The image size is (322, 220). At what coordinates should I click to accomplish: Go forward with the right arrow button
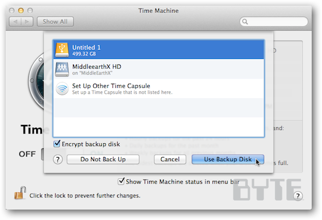point(27,22)
